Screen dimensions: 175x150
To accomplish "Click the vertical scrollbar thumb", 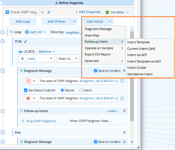I will pyautogui.click(x=132, y=76).
